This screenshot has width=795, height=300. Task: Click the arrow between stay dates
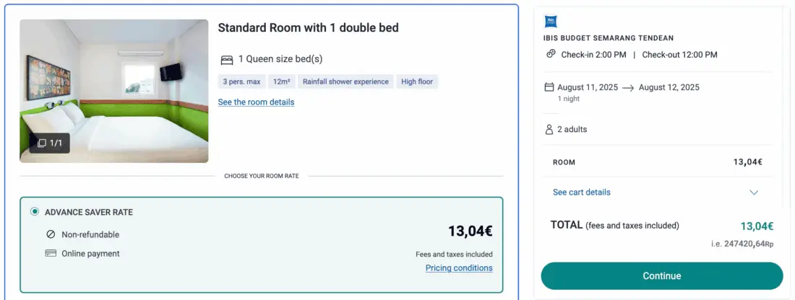[628, 88]
